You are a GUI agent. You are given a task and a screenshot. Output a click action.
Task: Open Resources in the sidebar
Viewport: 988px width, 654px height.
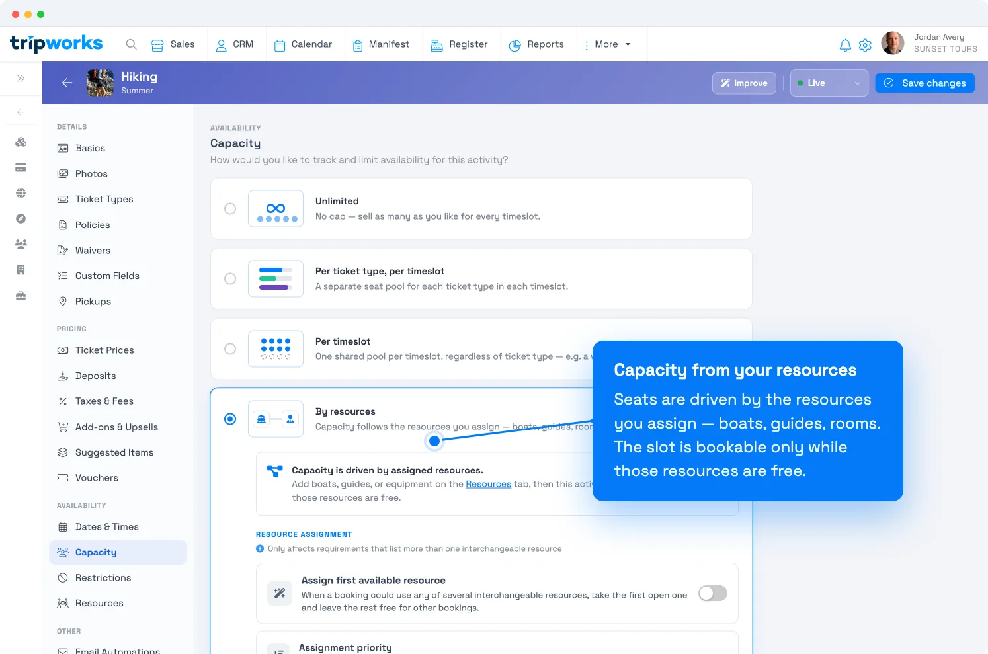click(x=118, y=604)
